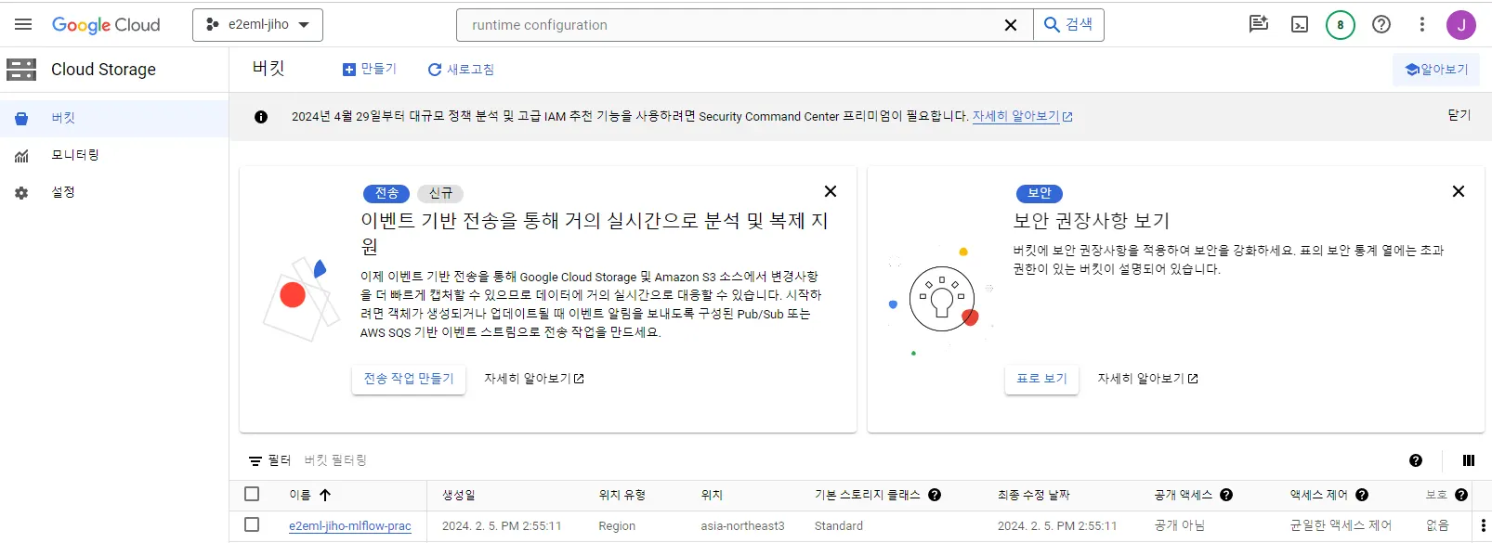Open the help question mark menu
1492x543 pixels.
click(x=1381, y=24)
